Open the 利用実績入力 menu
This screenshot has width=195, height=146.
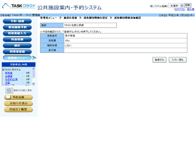tap(17, 33)
